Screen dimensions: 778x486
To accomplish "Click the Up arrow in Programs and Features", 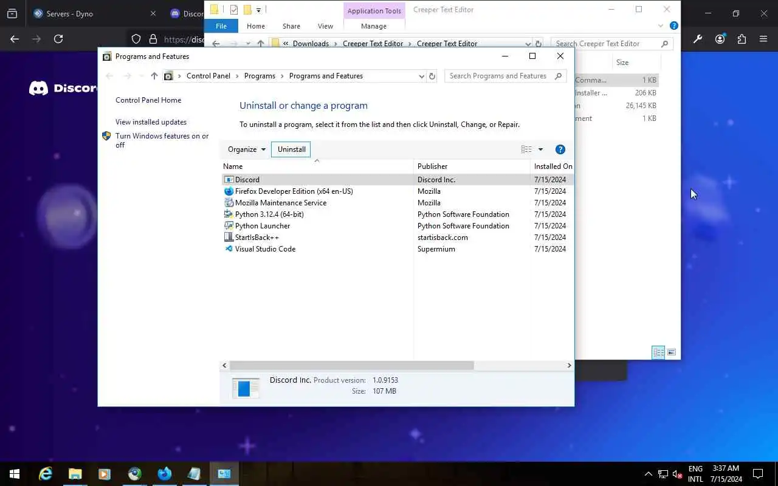I will (154, 76).
